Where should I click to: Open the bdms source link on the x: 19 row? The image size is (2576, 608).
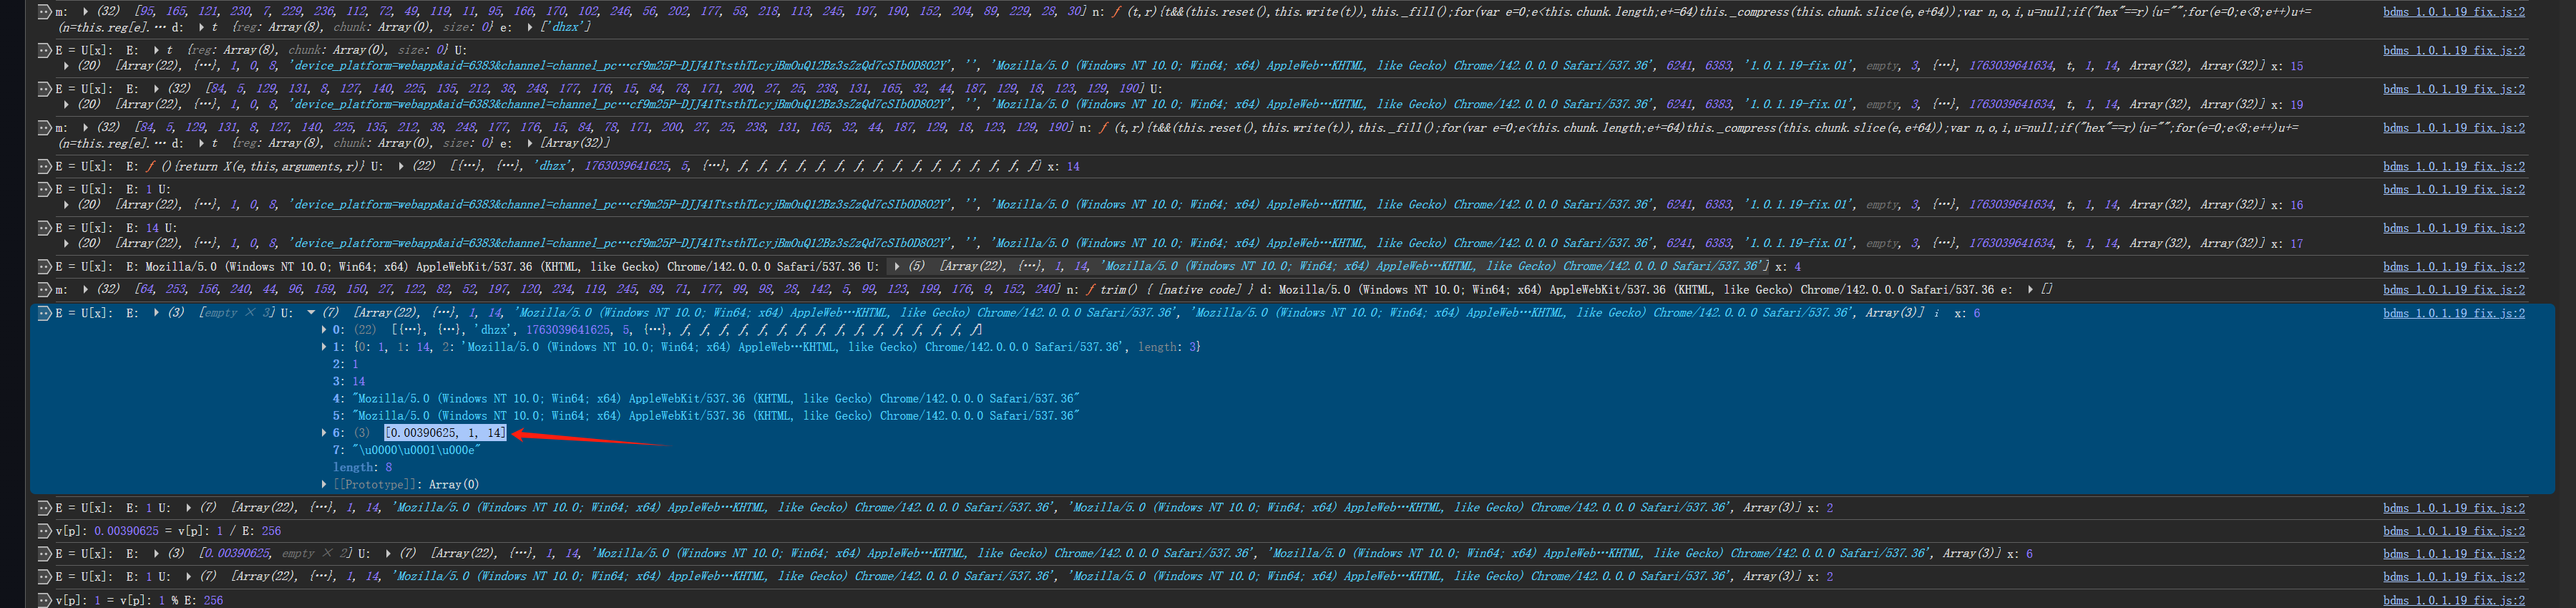pos(2453,89)
